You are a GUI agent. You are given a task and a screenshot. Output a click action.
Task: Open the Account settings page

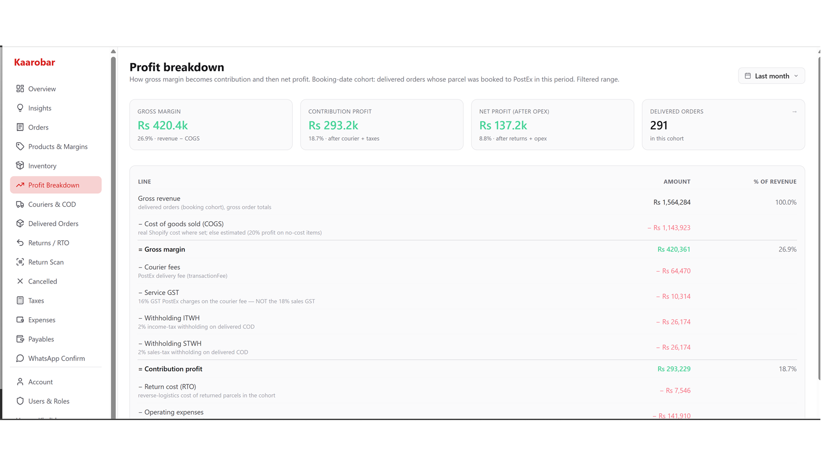(x=56, y=382)
